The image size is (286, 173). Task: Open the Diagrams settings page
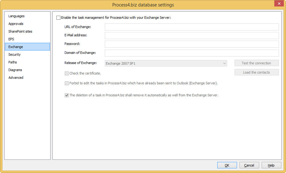tap(27, 70)
